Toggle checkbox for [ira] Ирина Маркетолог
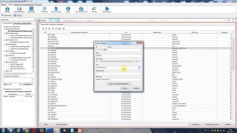This screenshot has width=237, height=133. tap(9, 42)
